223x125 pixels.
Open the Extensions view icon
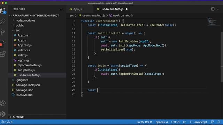3,54
